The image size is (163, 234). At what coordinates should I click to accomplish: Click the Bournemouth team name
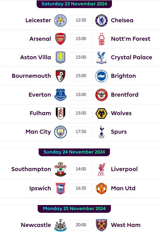pos(31,76)
